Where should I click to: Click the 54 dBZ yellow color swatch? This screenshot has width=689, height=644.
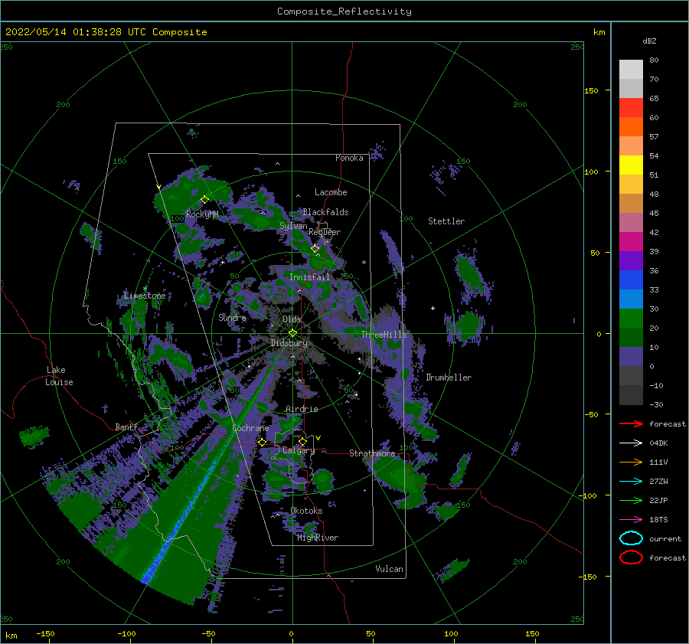[631, 165]
